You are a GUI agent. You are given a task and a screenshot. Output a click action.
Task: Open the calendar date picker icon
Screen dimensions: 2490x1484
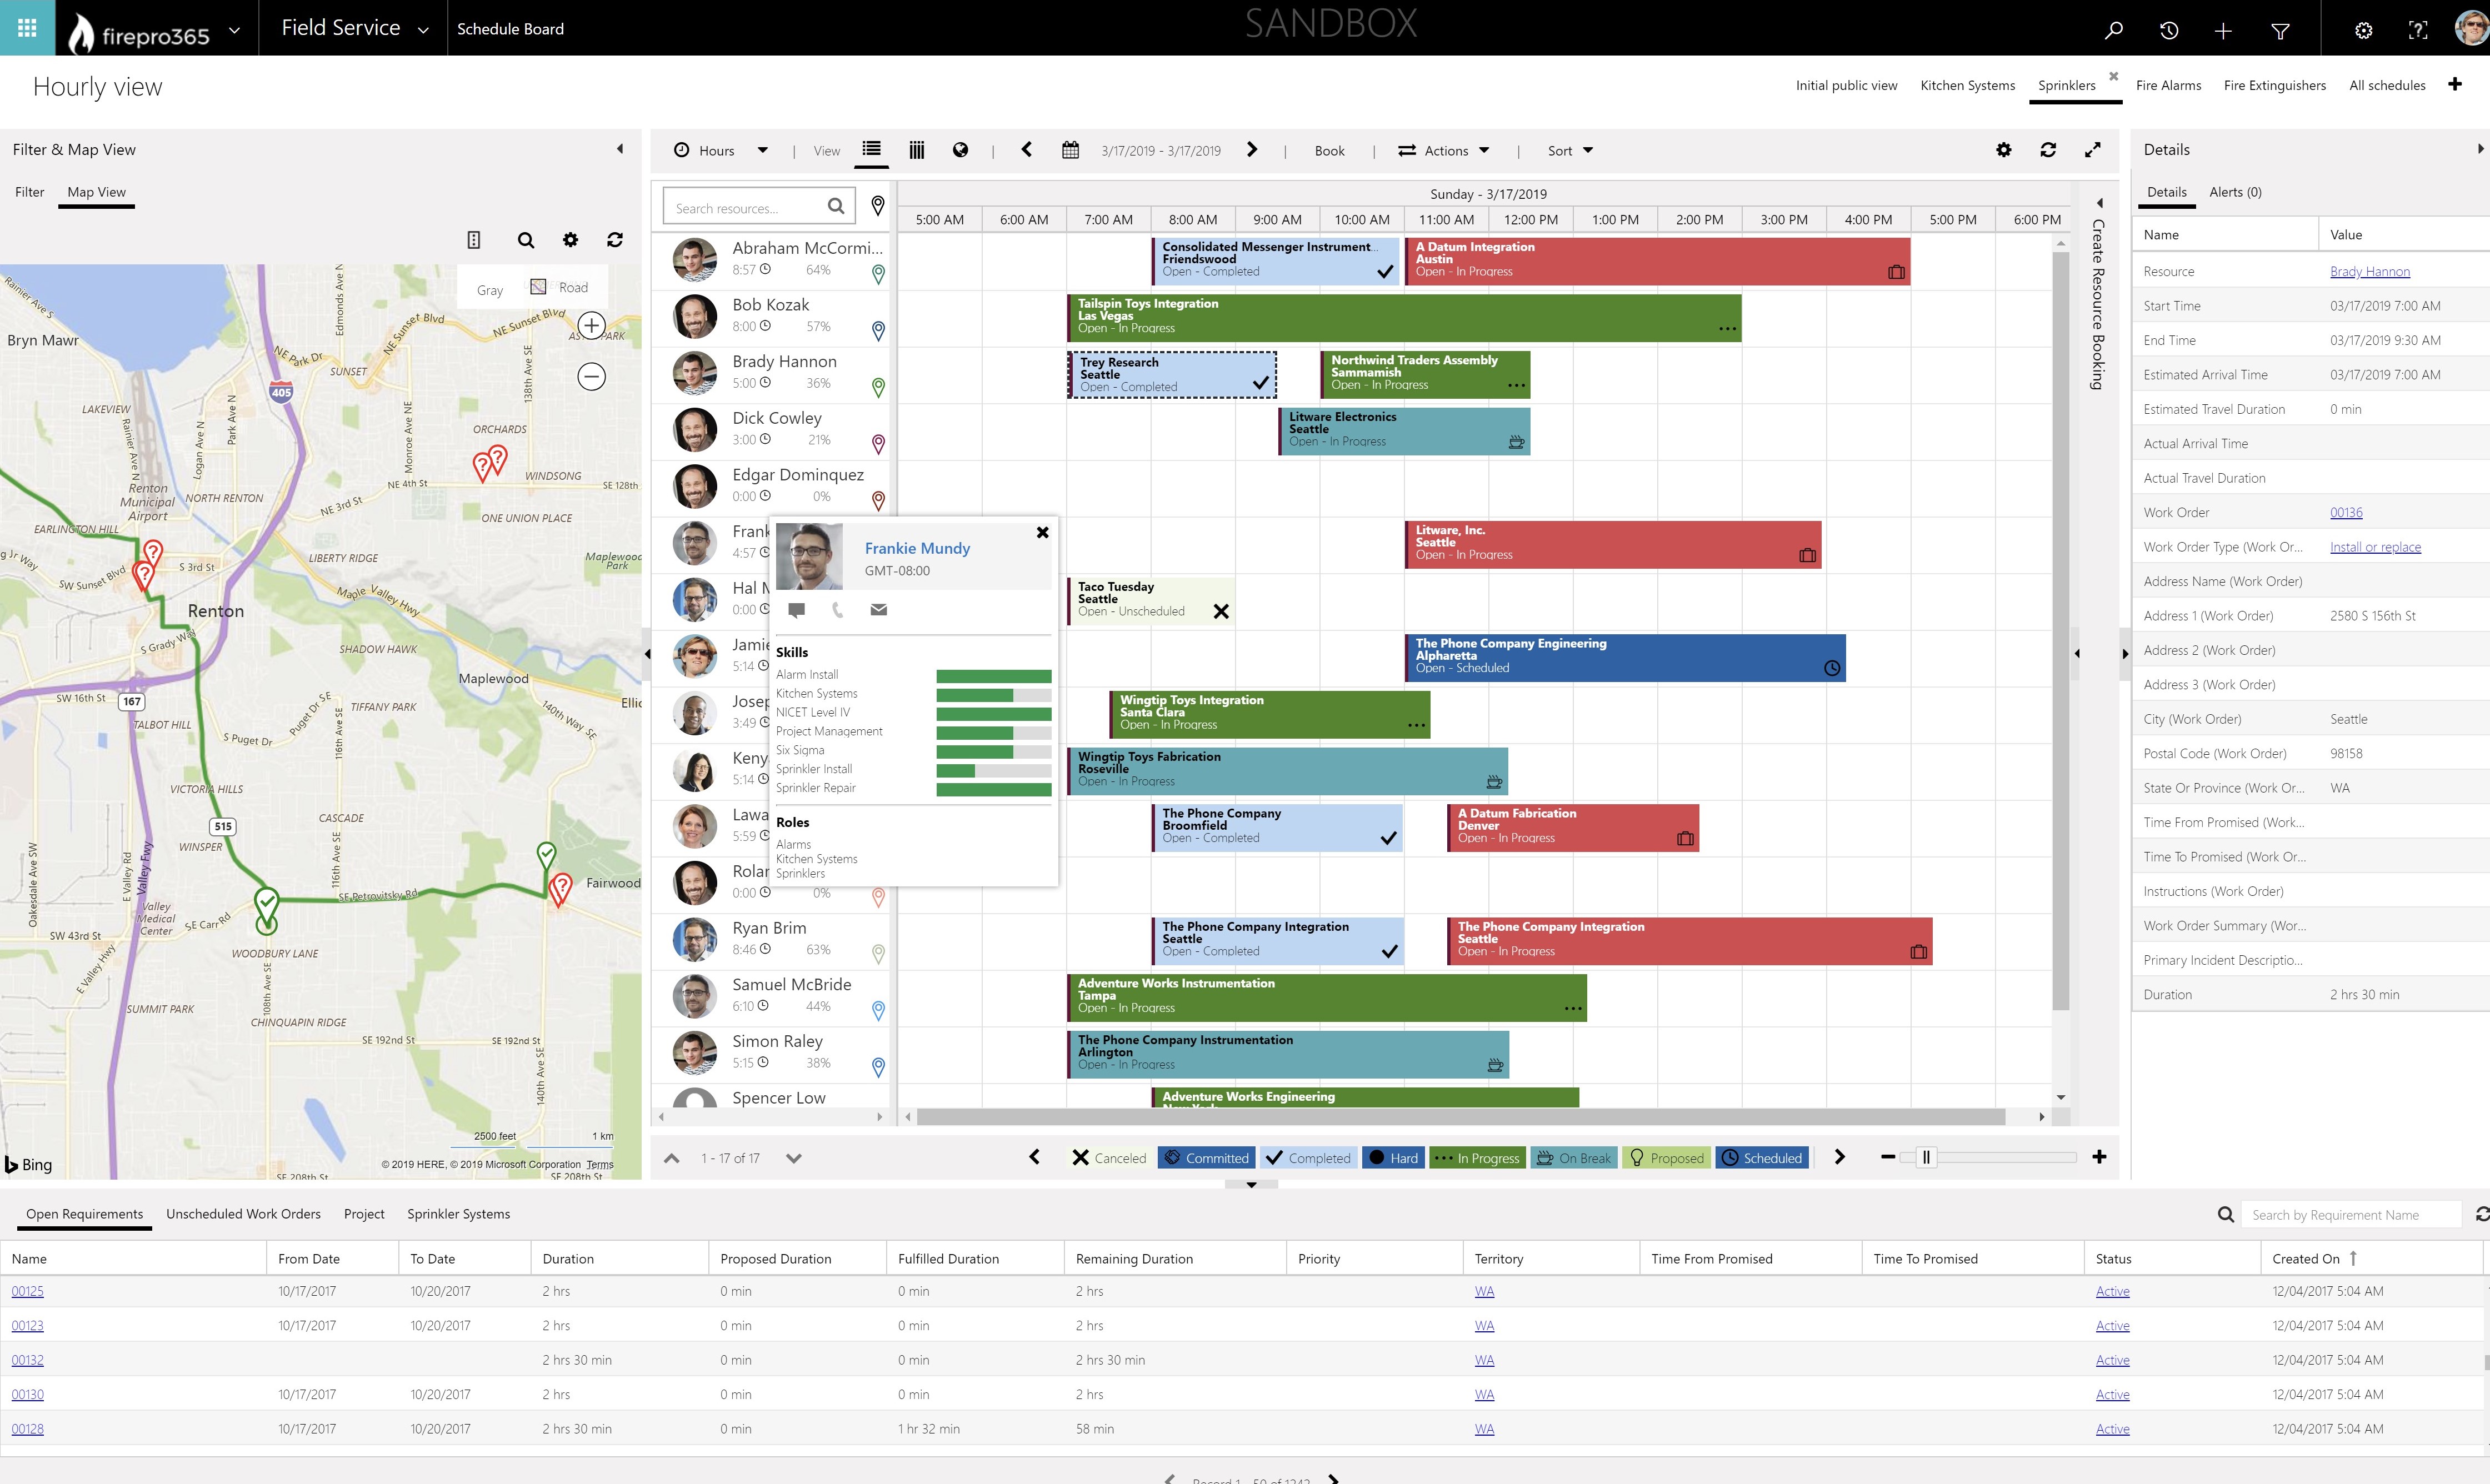(1070, 150)
